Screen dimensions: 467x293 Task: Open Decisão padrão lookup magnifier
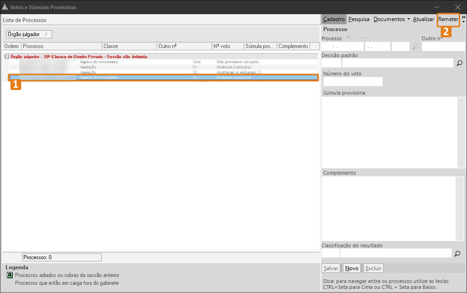[460, 63]
